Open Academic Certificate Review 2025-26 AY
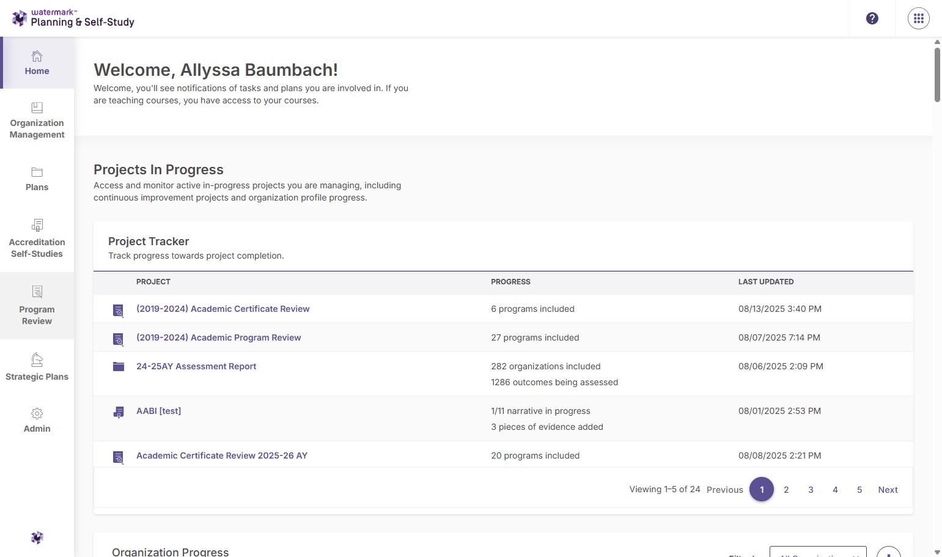Image resolution: width=942 pixels, height=557 pixels. (x=222, y=456)
